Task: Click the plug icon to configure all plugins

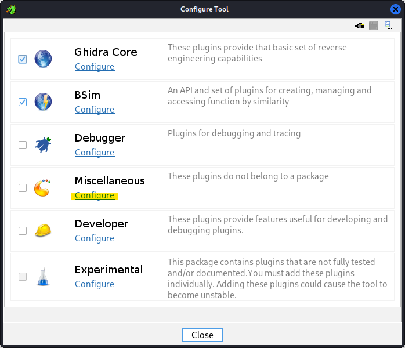Action: [x=360, y=26]
